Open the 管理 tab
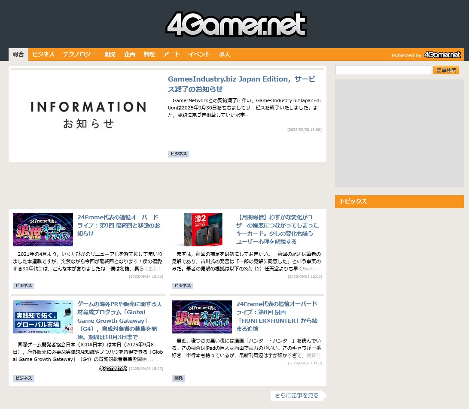Viewport: 469px width, 409px height. click(149, 55)
